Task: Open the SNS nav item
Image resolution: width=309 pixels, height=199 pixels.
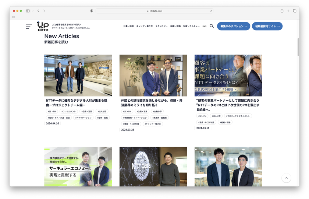Action: click(x=205, y=26)
